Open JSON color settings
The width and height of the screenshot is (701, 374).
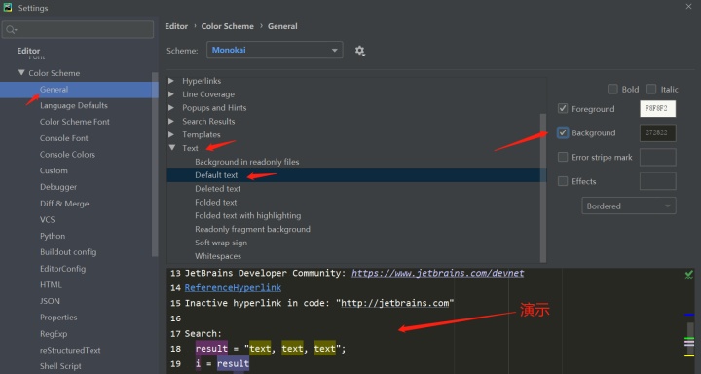point(50,301)
